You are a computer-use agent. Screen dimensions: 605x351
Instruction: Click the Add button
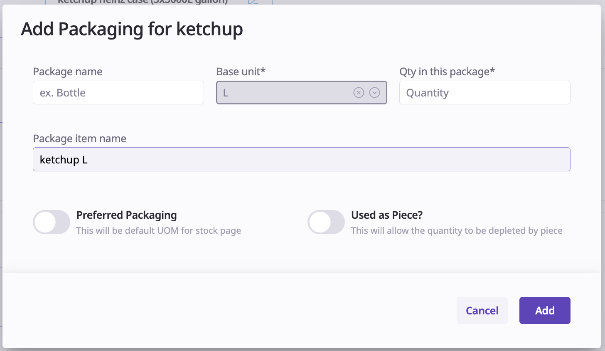[545, 311]
